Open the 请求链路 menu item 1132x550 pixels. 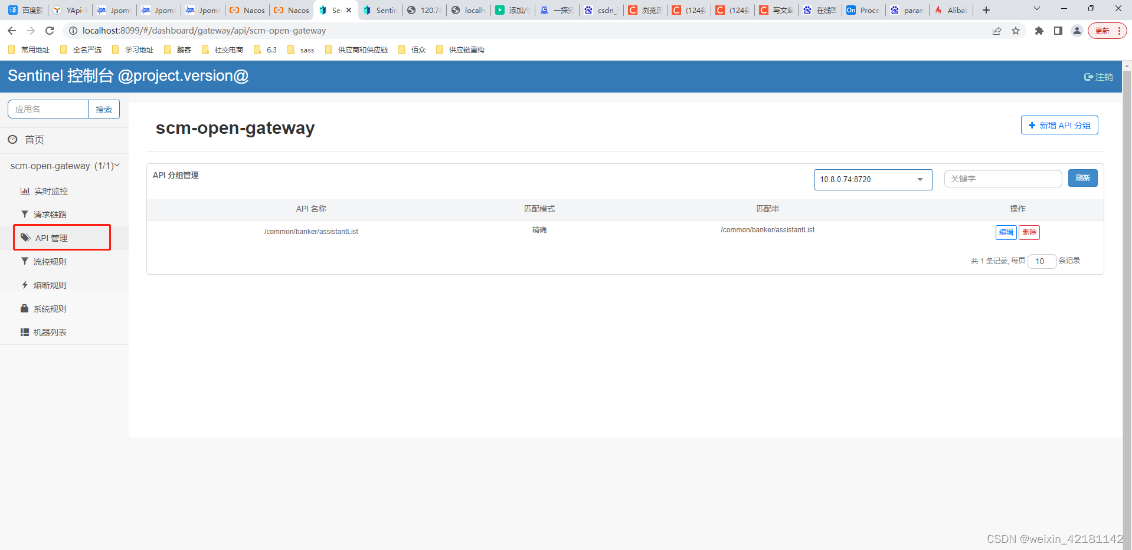pyautogui.click(x=50, y=215)
